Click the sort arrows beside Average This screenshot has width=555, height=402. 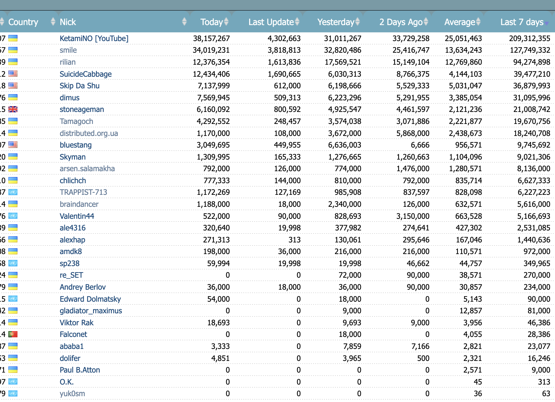[478, 22]
